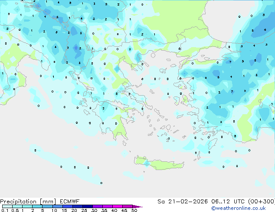This screenshot has width=275, height=212.
Task: Click the legend label '45'
Action: [x=124, y=210]
